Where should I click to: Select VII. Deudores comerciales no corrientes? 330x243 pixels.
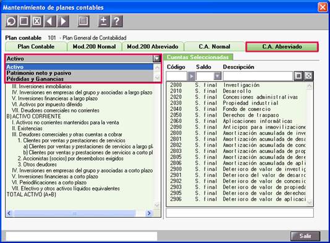[56, 110]
